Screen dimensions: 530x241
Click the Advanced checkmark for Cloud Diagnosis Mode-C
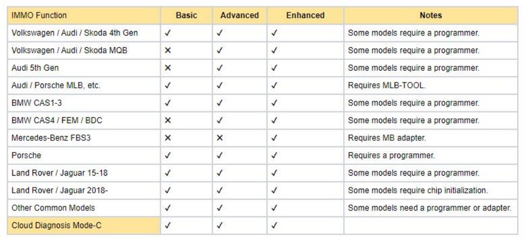(x=219, y=225)
